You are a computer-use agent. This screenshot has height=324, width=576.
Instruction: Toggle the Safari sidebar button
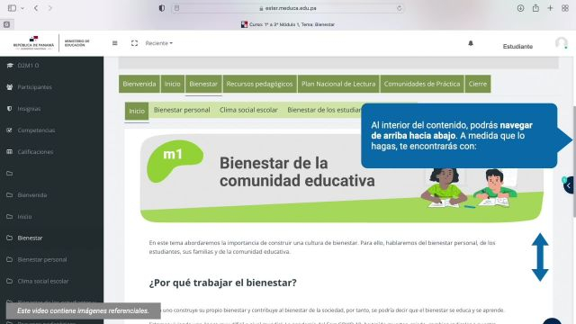pos(12,8)
